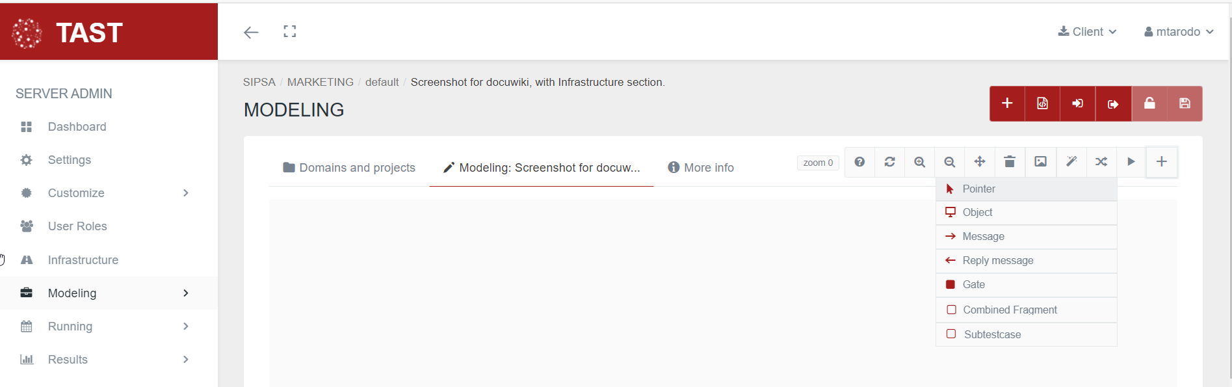Click the refresh icon in modeling toolbar
Screen dimensions: 1232x387
pos(889,162)
